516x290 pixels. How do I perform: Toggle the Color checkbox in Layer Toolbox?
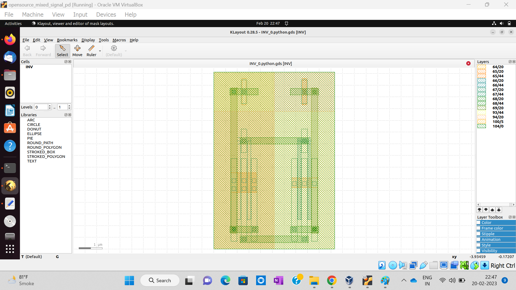[479, 223]
